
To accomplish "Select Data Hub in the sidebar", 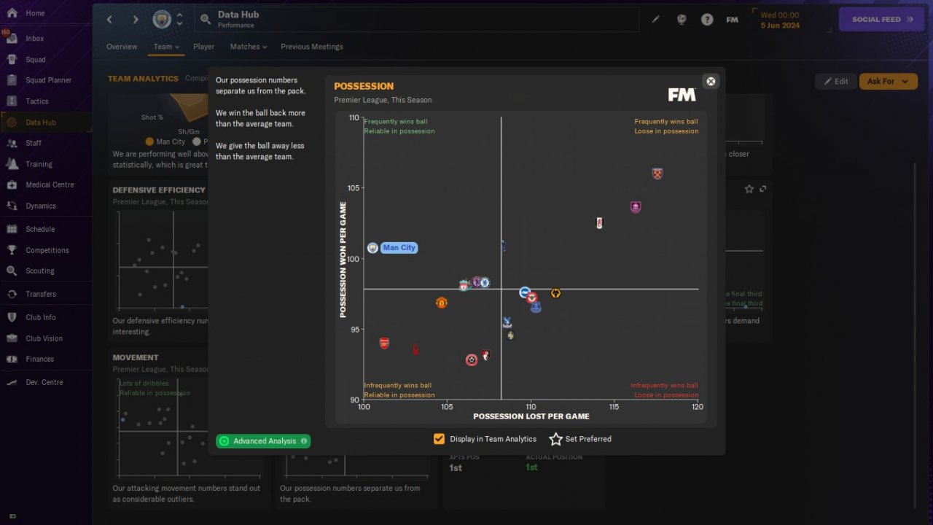I will point(45,122).
